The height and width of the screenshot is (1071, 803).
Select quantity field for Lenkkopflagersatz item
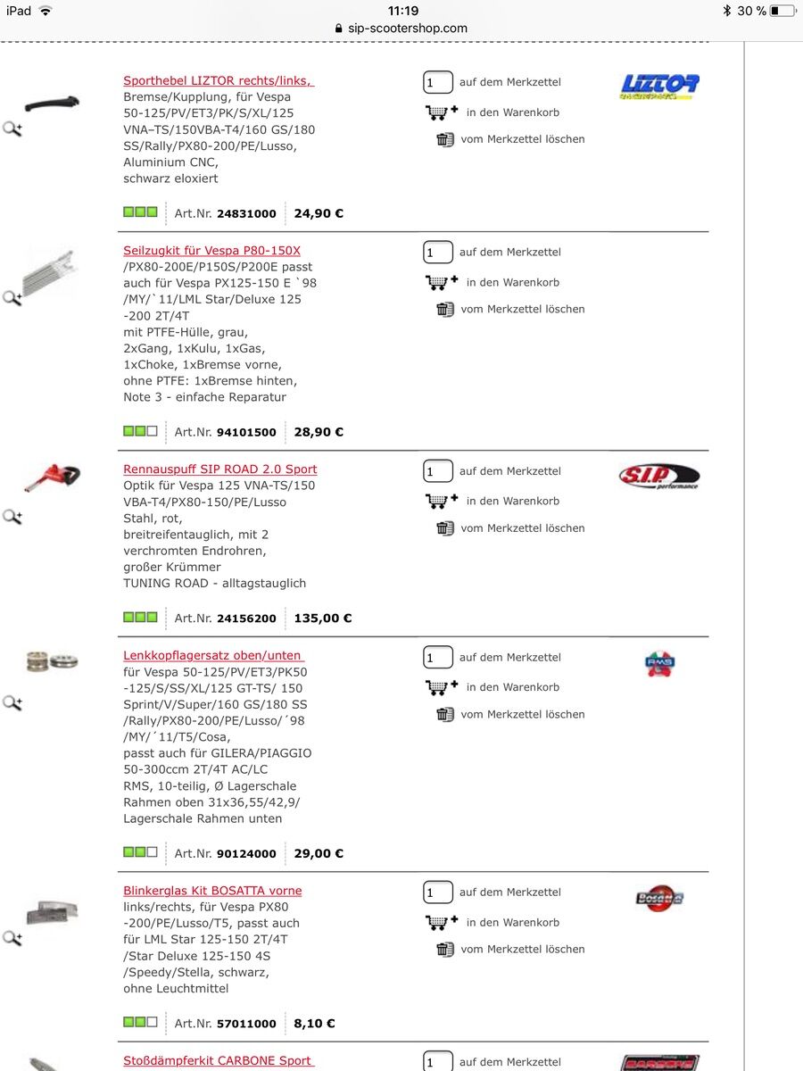pyautogui.click(x=437, y=658)
